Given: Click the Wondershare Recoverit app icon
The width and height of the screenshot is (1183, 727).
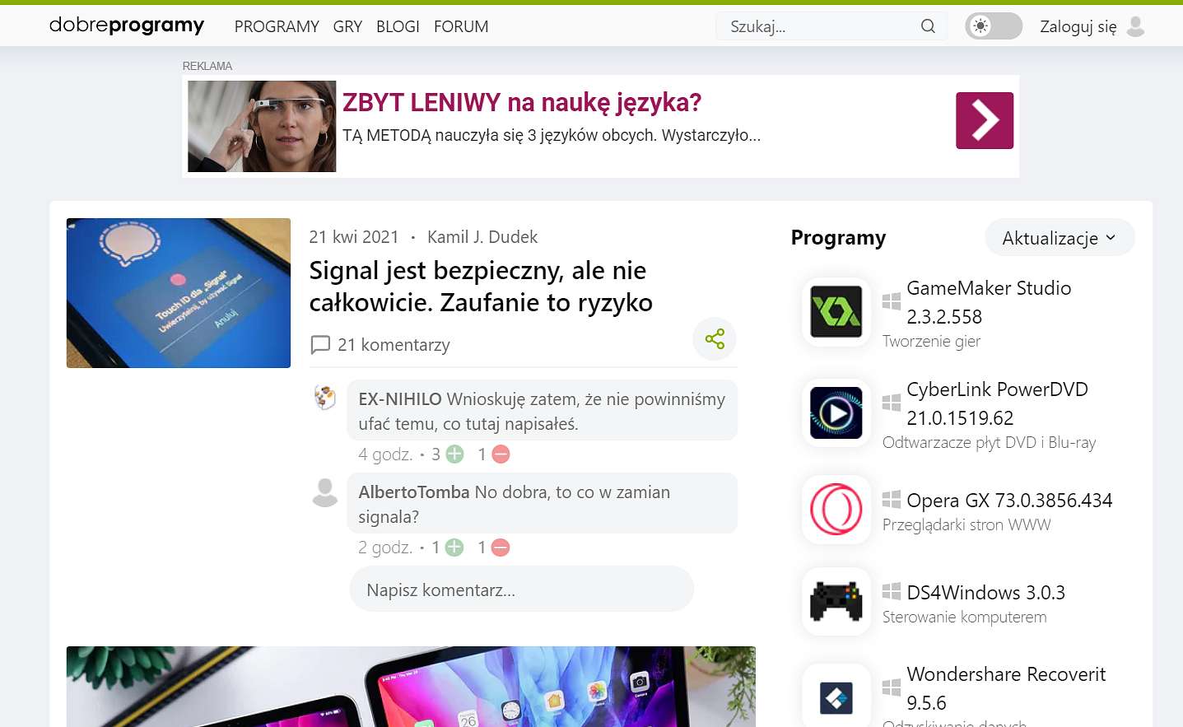Looking at the screenshot, I should 836,698.
